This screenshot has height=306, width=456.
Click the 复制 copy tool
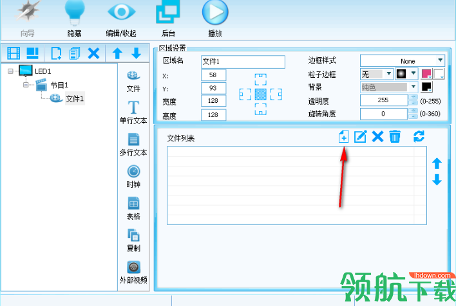133,240
